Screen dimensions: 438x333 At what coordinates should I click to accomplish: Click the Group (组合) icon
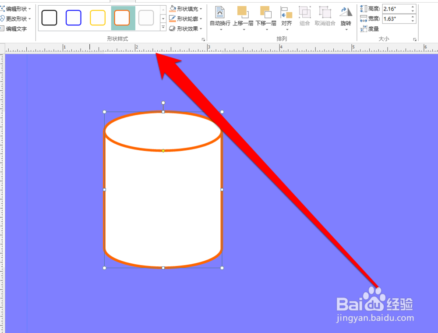coord(304,12)
